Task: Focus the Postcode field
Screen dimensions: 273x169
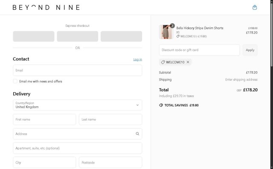Action: pos(110,163)
